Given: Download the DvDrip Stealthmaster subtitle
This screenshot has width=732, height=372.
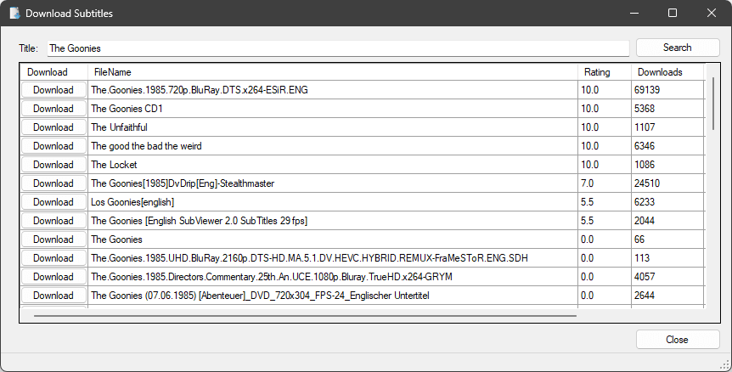Looking at the screenshot, I should pos(53,183).
